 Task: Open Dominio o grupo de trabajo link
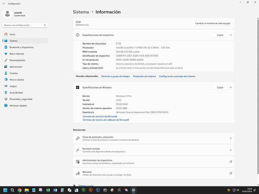point(115,76)
